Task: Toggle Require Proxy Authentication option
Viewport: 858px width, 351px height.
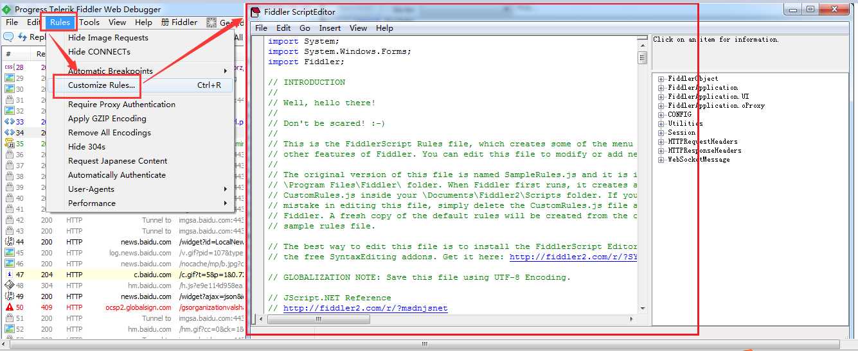Action: 121,105
